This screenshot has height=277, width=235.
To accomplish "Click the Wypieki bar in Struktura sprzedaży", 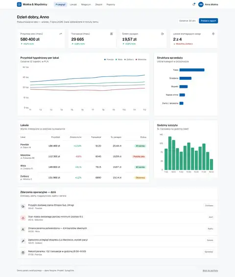I will coord(184,86).
